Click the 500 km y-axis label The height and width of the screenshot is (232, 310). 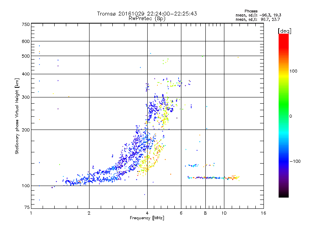(x=26, y=56)
